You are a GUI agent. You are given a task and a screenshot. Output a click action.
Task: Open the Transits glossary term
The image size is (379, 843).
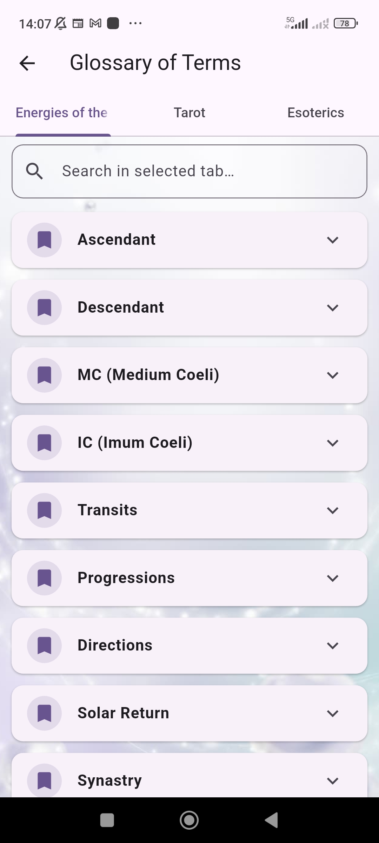(x=175, y=510)
